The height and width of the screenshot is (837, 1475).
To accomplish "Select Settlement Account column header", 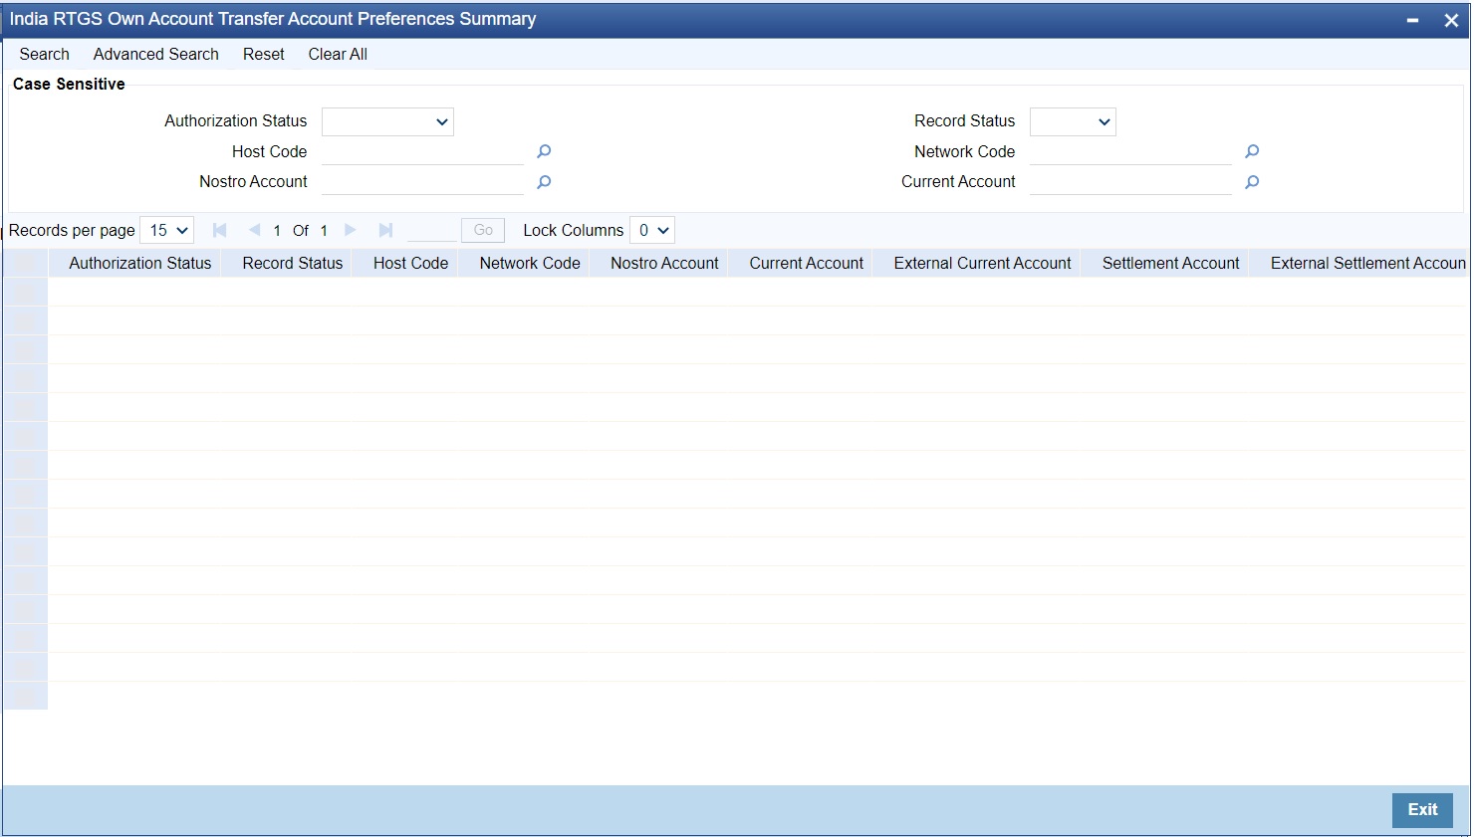I will pyautogui.click(x=1171, y=263).
